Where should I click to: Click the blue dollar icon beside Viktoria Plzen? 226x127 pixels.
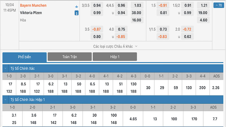77,13
